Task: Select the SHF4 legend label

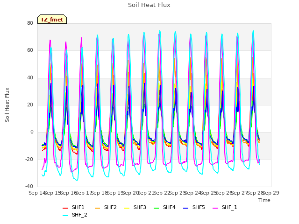Action: pos(169,207)
